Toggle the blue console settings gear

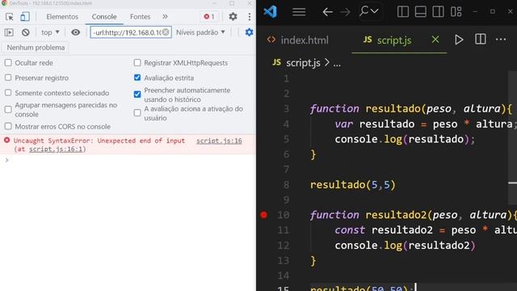coord(250,32)
